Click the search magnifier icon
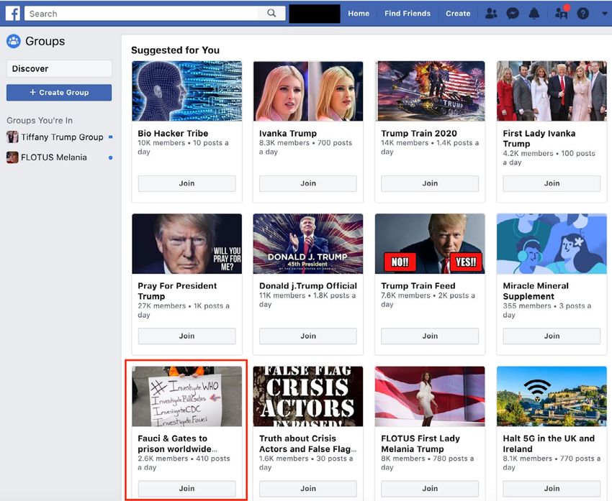Image resolution: width=612 pixels, height=501 pixels. point(271,13)
